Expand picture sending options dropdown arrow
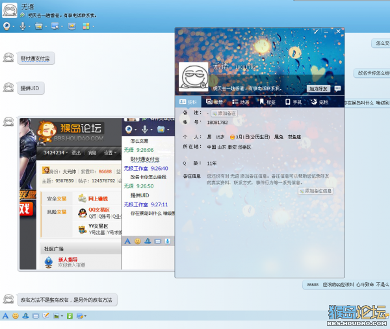The width and height of the screenshot is (390, 329). point(62,316)
